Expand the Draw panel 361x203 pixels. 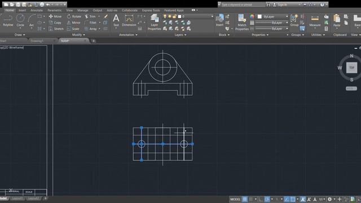(20, 35)
